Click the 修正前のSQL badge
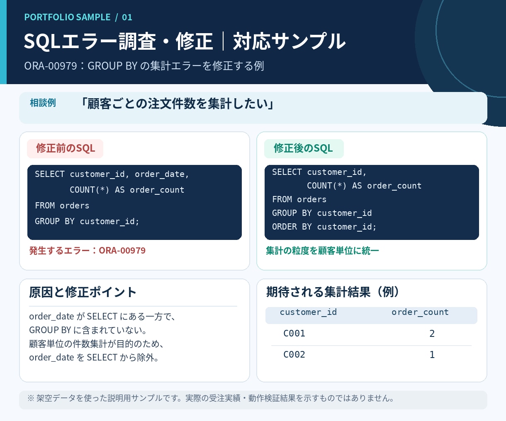This screenshot has height=421, width=506. tap(65, 148)
